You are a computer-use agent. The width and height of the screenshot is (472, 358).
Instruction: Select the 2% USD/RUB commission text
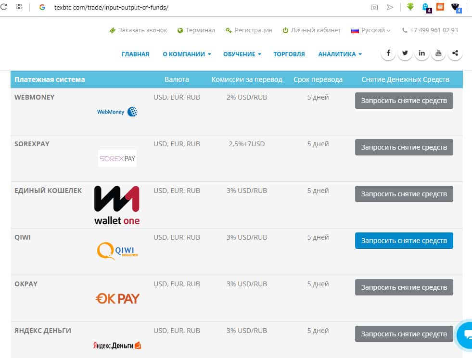pyautogui.click(x=247, y=97)
